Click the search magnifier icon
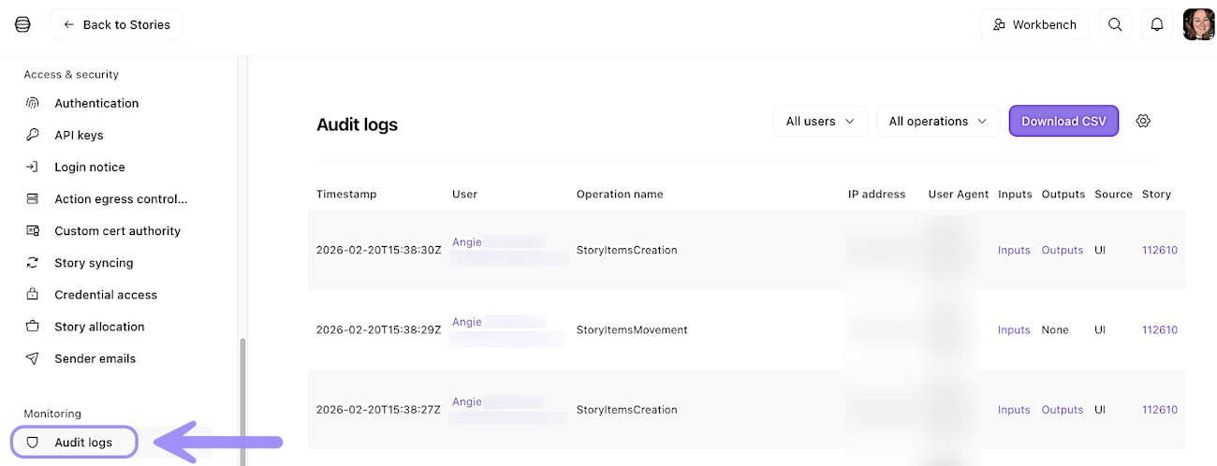The height and width of the screenshot is (466, 1217). (1115, 25)
